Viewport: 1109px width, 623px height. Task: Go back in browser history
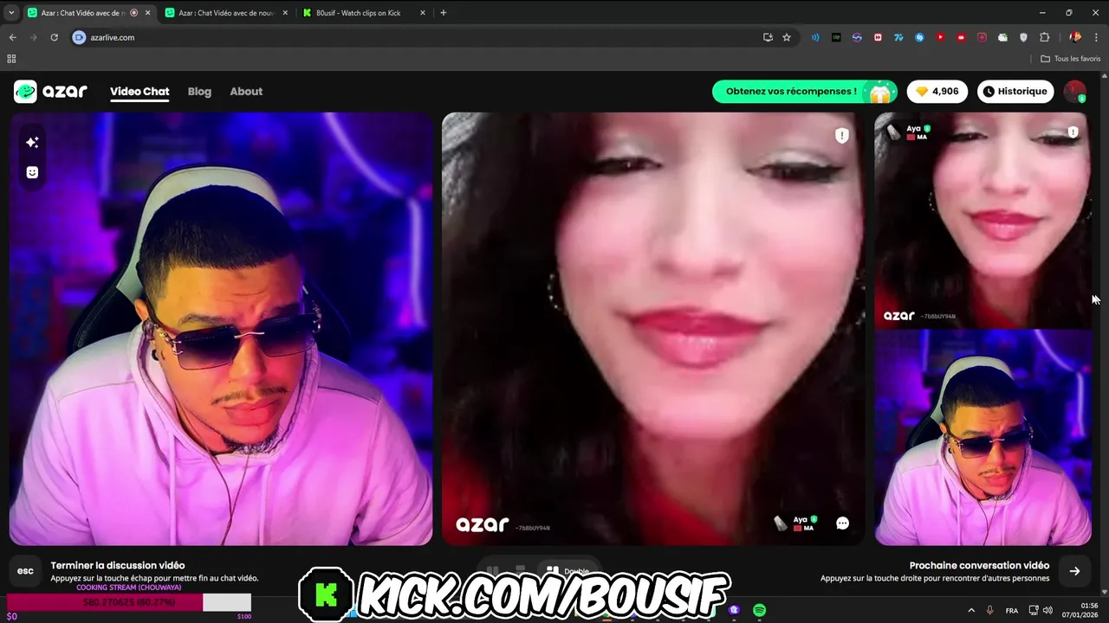(x=13, y=37)
